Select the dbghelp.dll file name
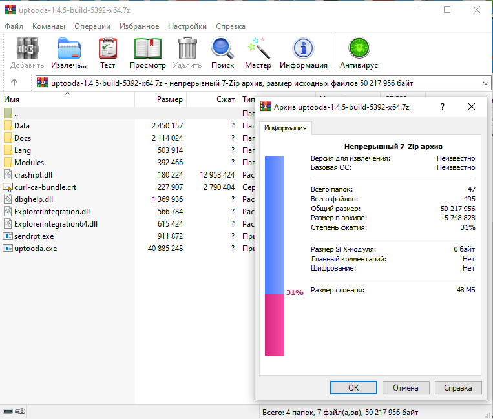The image size is (493, 419). coord(34,199)
